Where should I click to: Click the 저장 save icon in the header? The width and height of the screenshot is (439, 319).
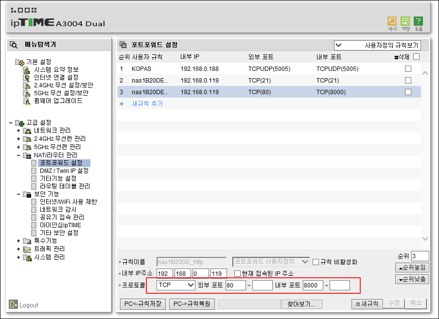click(x=405, y=21)
